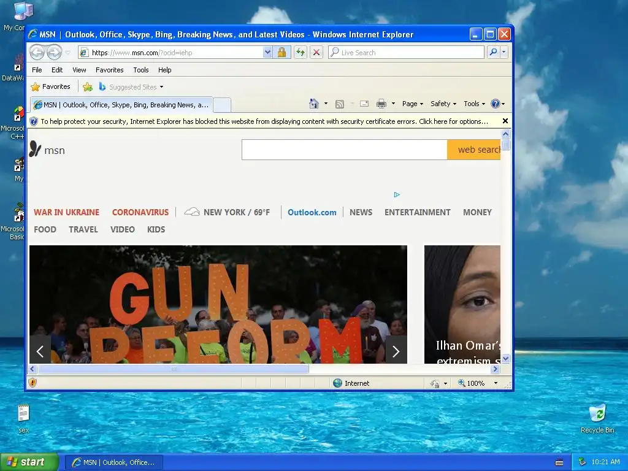Open the Tools menu in menu bar

point(141,70)
